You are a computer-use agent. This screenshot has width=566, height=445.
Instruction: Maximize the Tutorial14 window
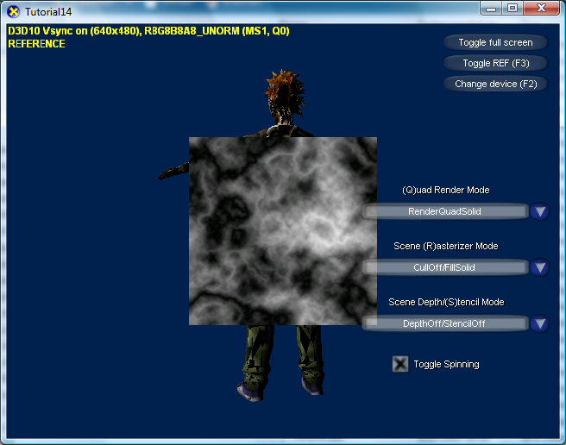(x=513, y=9)
